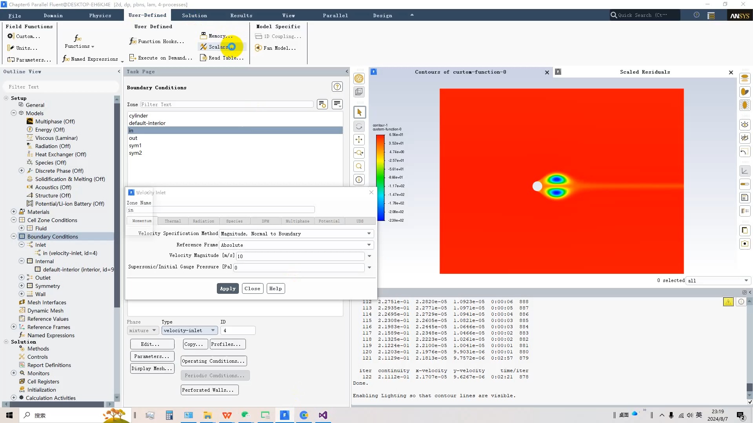Click Apply in Velocity Inlet dialog
Image resolution: width=753 pixels, height=423 pixels.
[227, 289]
